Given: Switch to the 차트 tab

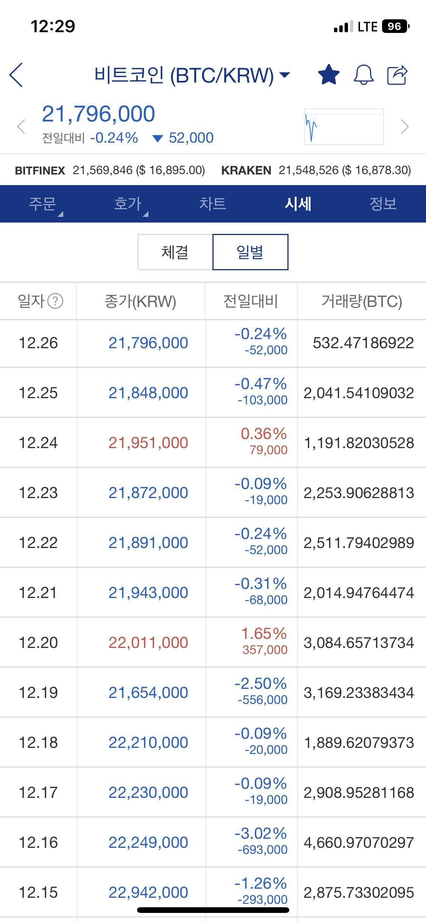Looking at the screenshot, I should (213, 204).
